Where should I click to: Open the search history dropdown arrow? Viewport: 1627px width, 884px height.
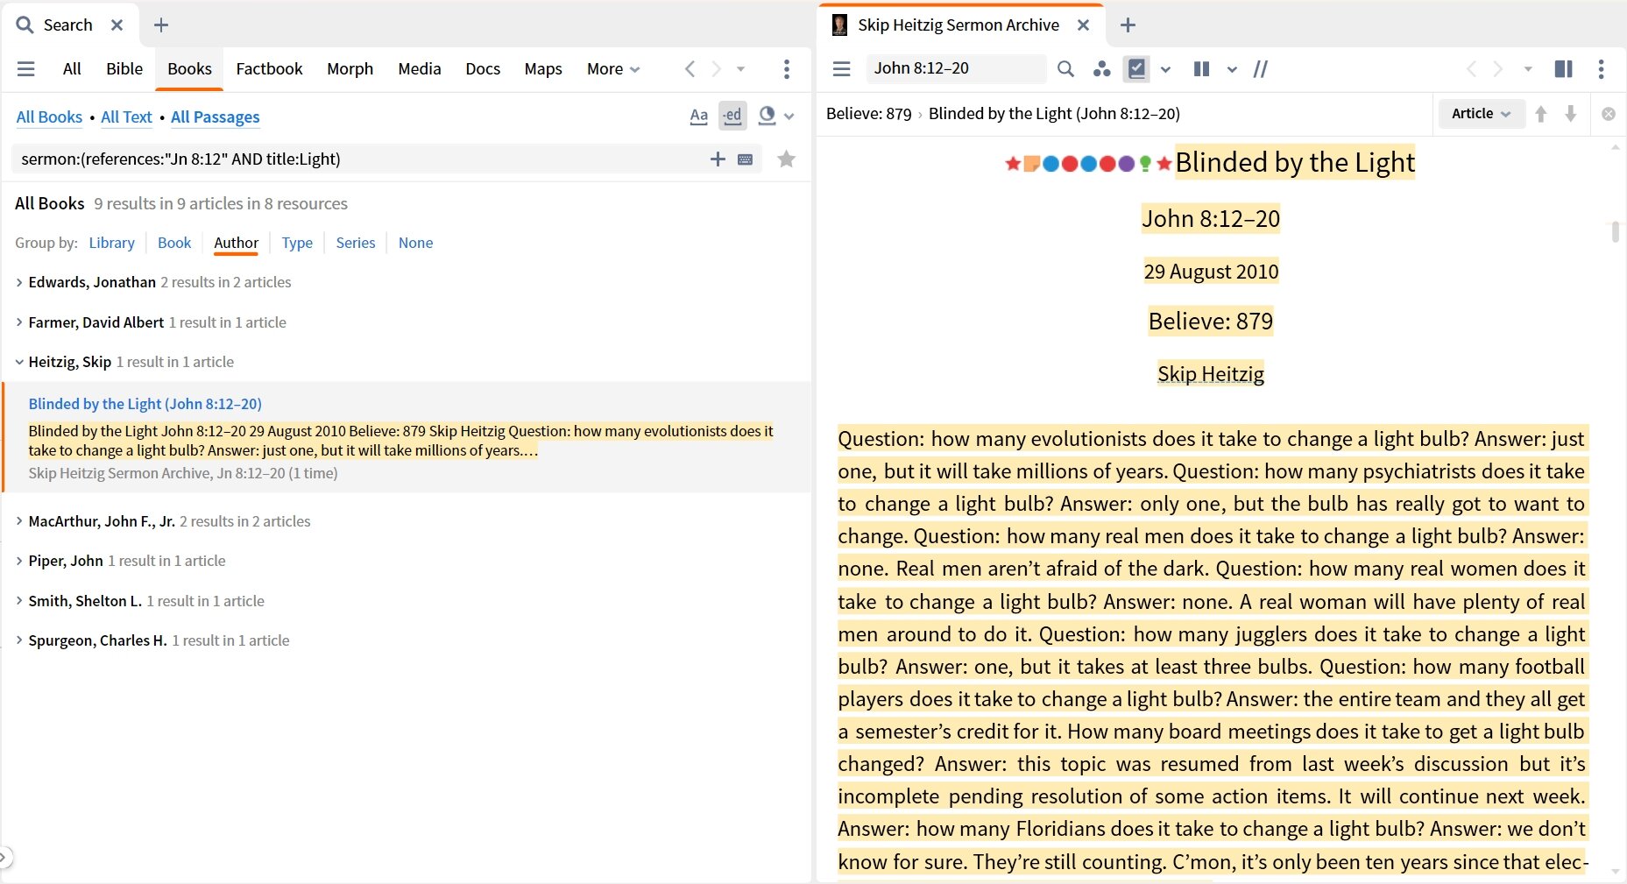tap(741, 68)
